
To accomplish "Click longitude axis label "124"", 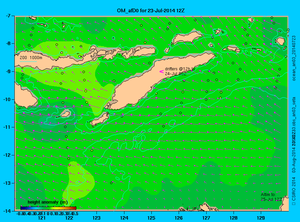I will [124, 218].
